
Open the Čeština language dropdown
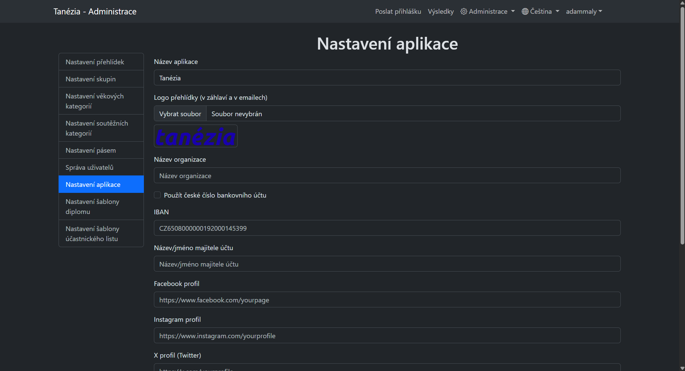point(540,11)
